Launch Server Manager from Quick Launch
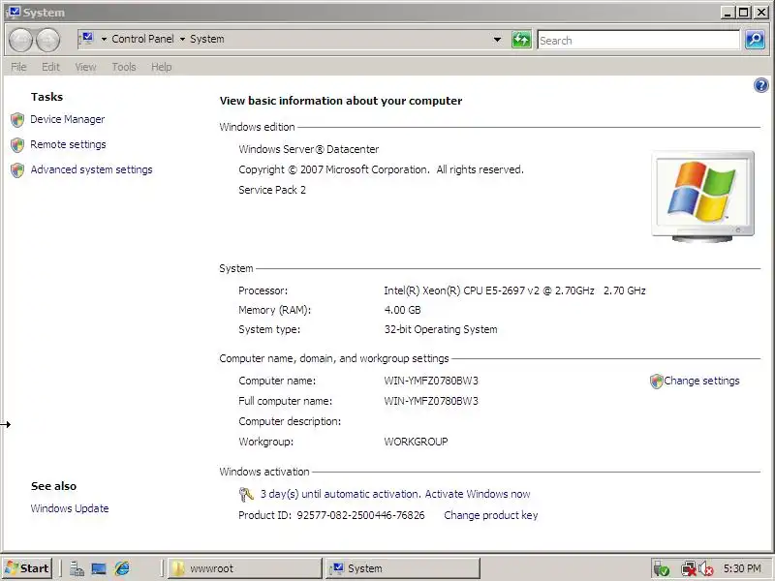The height and width of the screenshot is (581, 775). point(77,568)
